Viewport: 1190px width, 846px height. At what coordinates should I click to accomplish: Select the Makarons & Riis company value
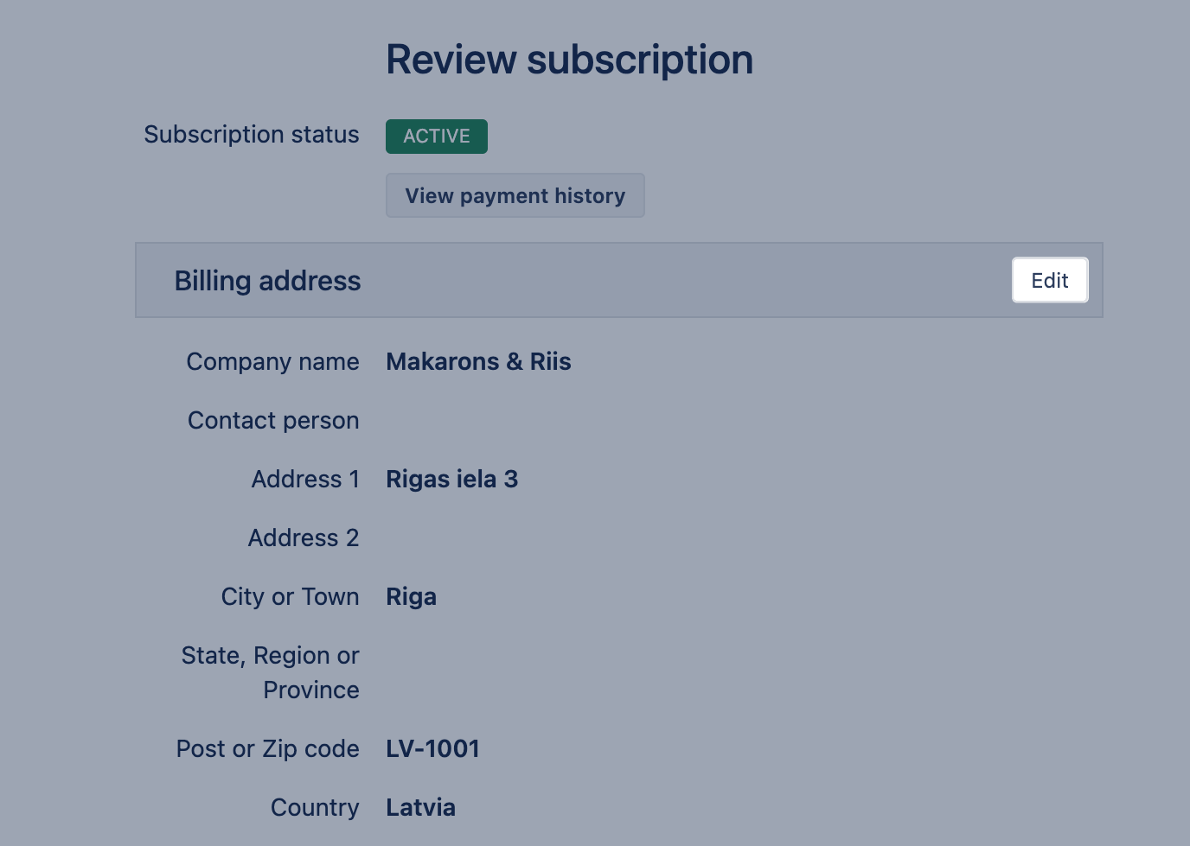click(x=478, y=362)
